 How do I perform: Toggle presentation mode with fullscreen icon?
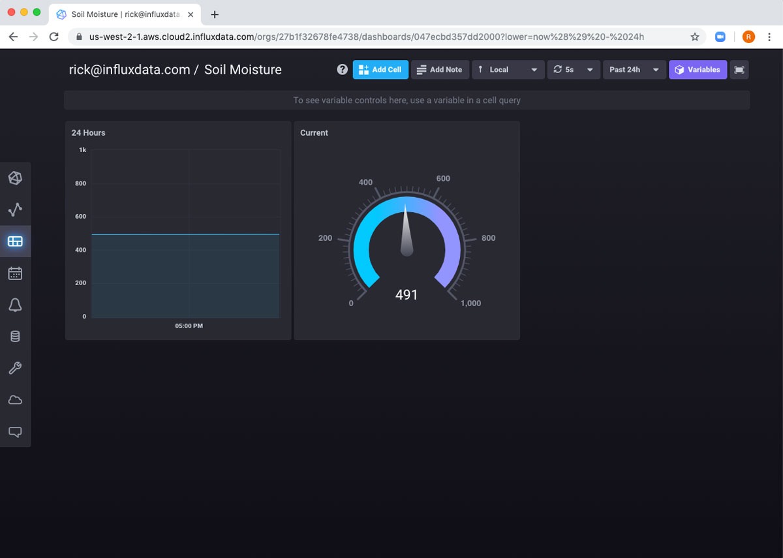[739, 70]
